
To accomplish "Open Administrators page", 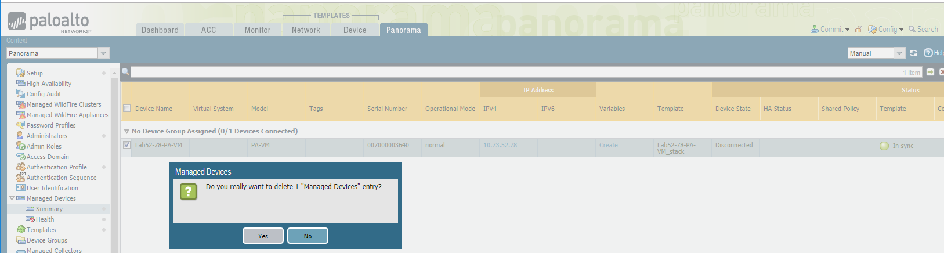I will 47,136.
